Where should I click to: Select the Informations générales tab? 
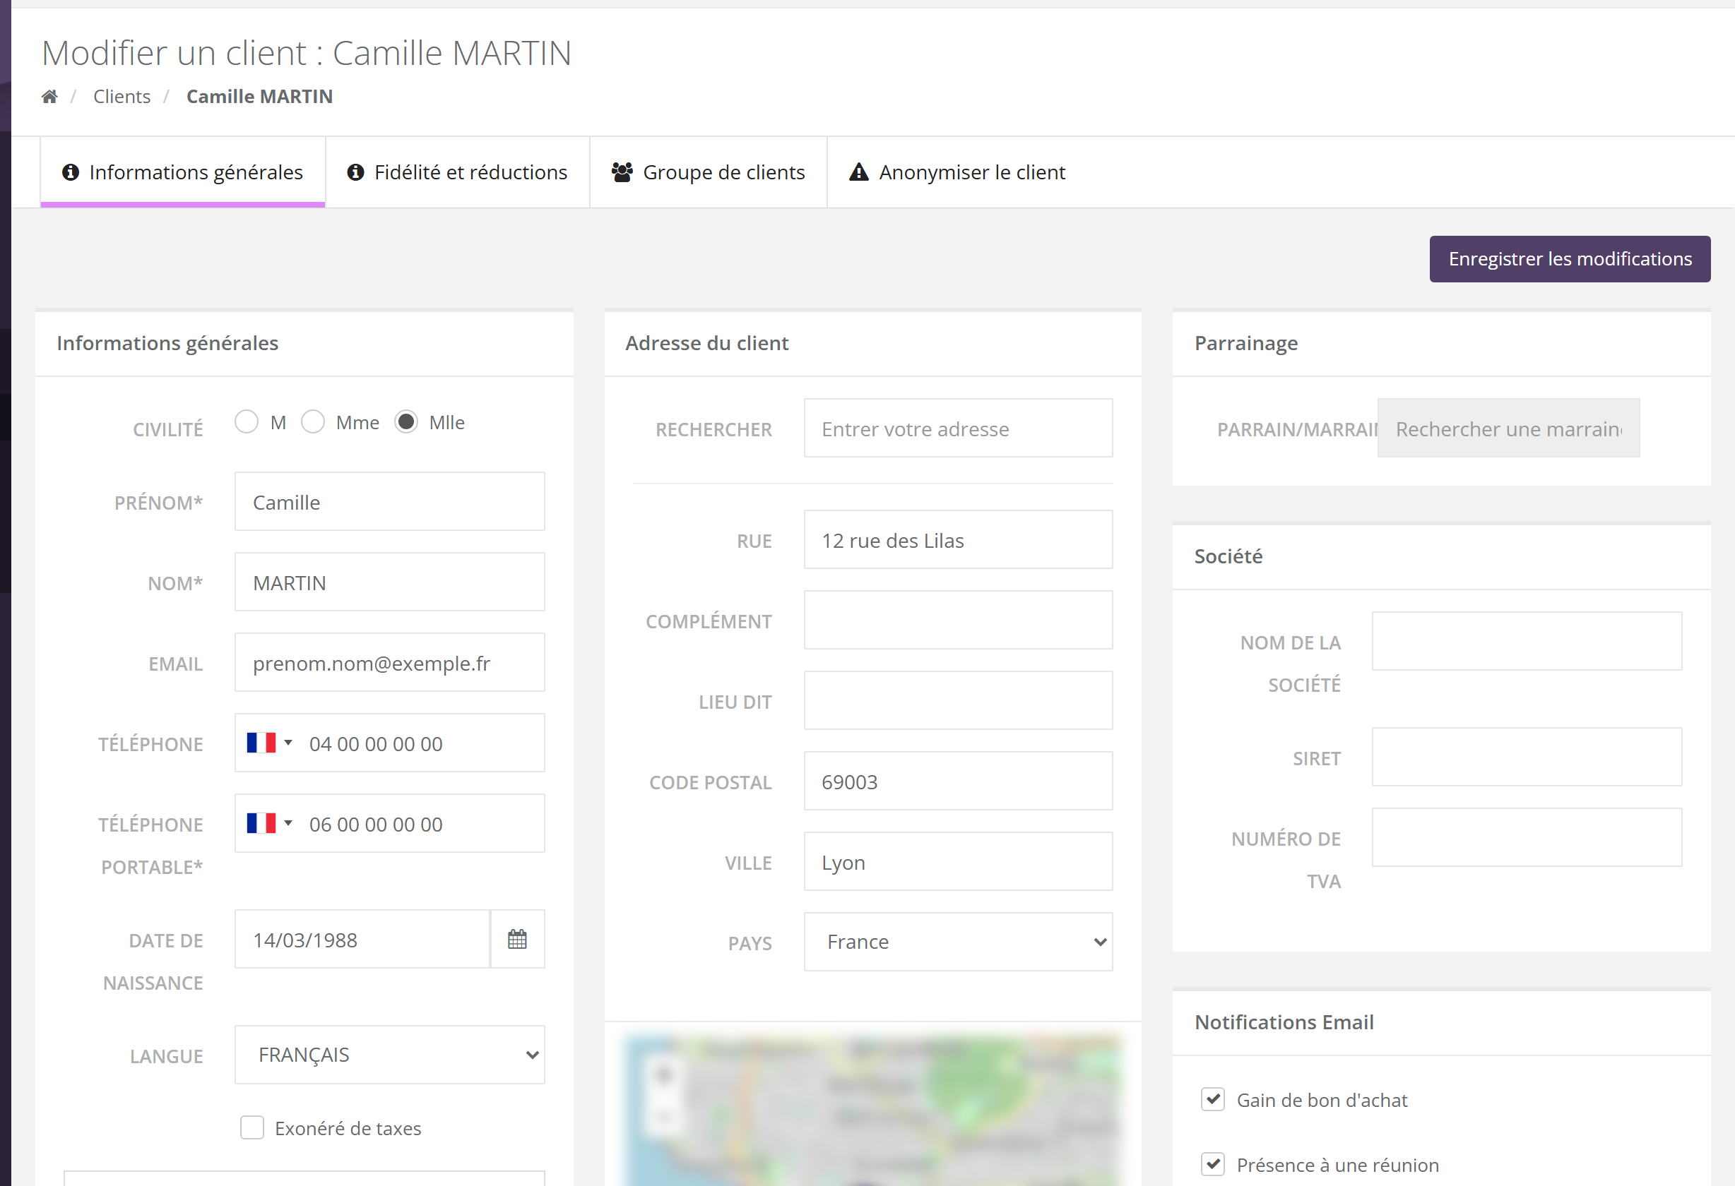[x=183, y=172]
